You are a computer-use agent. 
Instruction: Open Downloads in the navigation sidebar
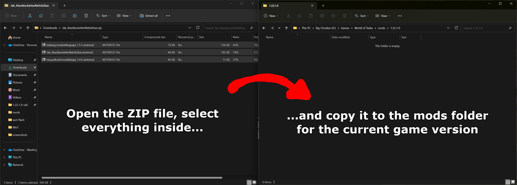[x=20, y=67]
